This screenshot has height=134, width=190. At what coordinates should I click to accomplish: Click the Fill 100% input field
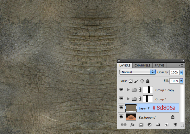[x=174, y=81]
